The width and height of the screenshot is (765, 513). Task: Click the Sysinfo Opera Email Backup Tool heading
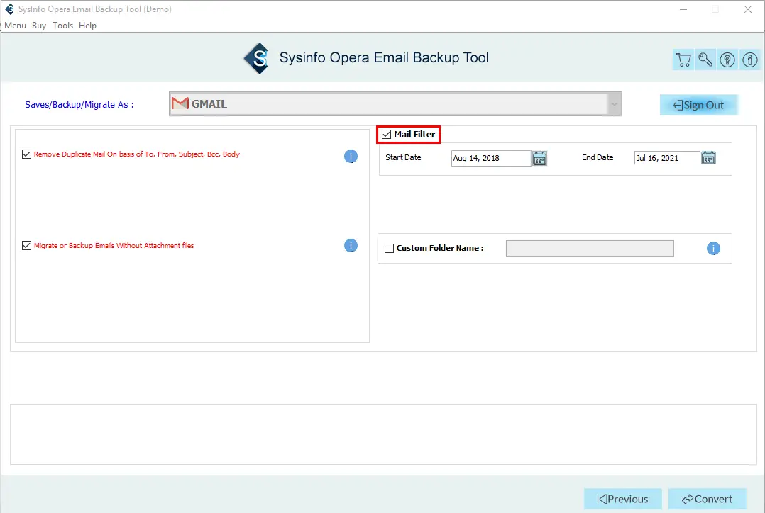coord(384,57)
